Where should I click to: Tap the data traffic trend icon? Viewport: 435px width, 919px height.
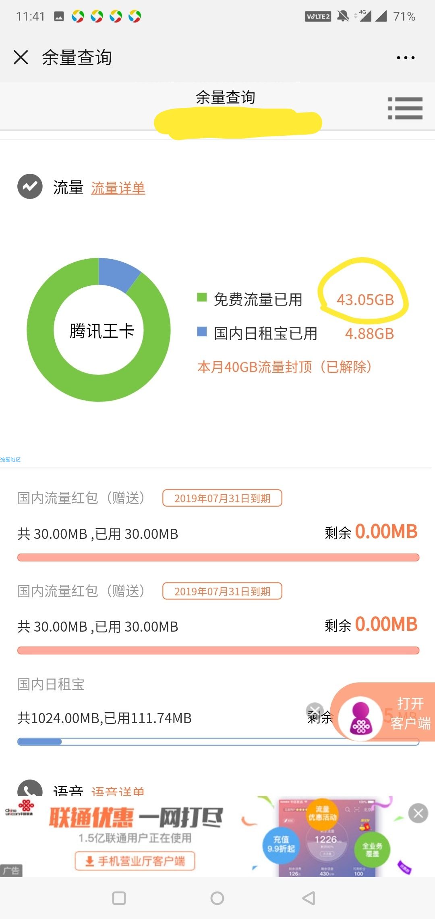(30, 187)
